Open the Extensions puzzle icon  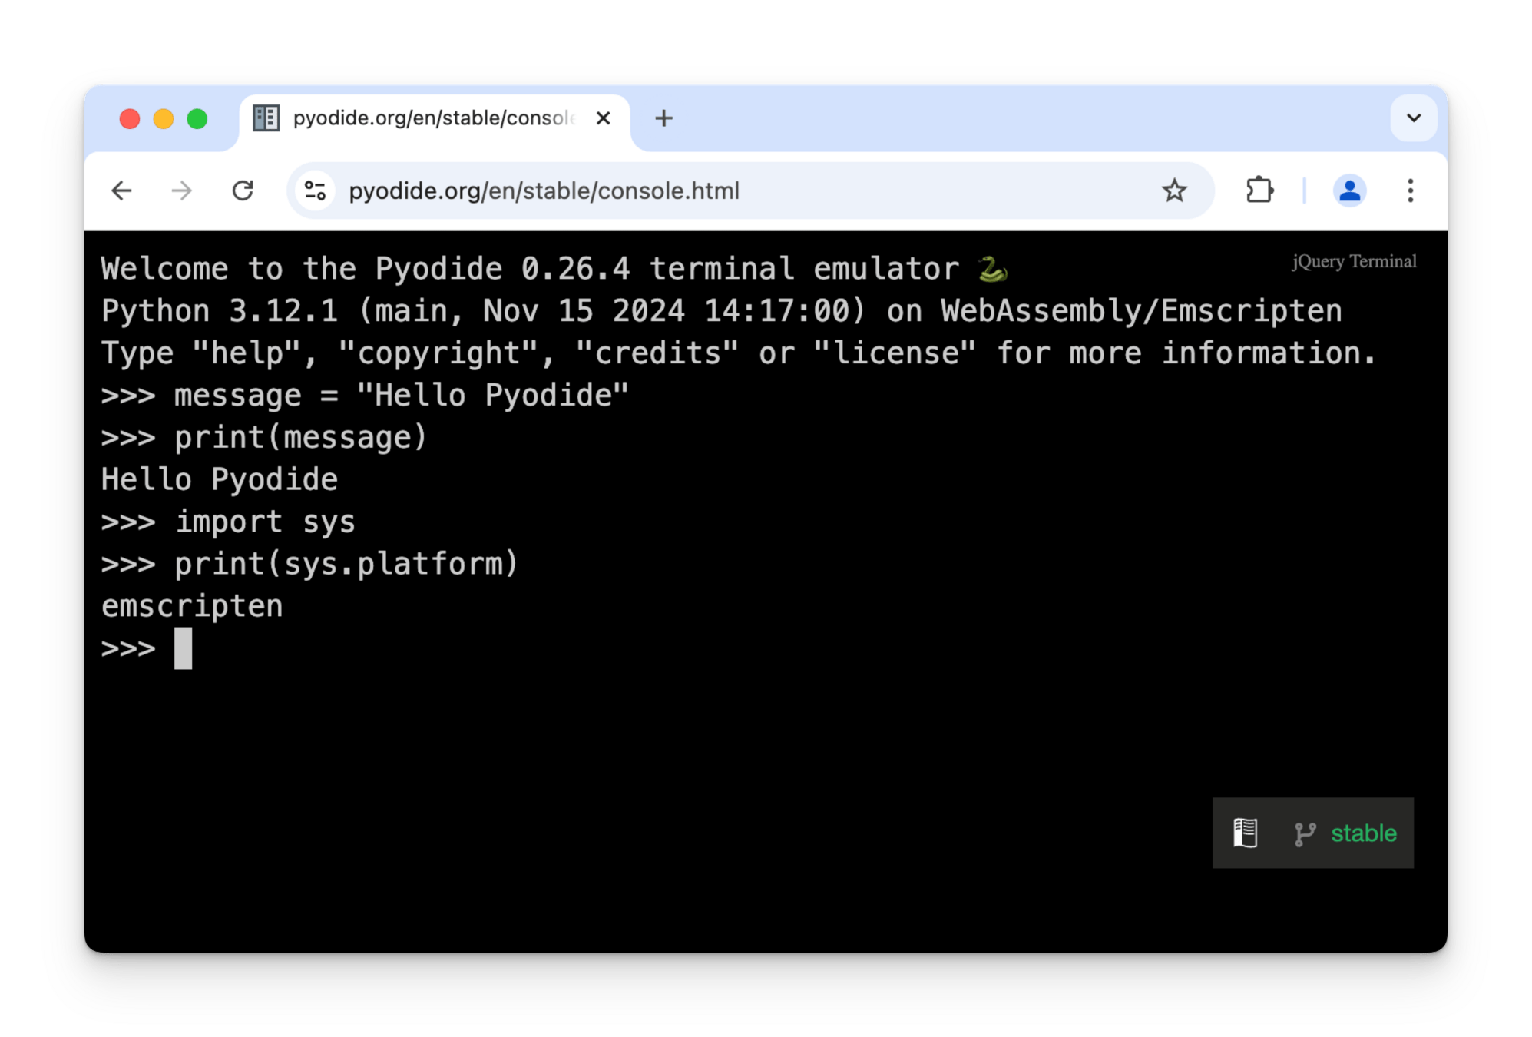[1259, 191]
